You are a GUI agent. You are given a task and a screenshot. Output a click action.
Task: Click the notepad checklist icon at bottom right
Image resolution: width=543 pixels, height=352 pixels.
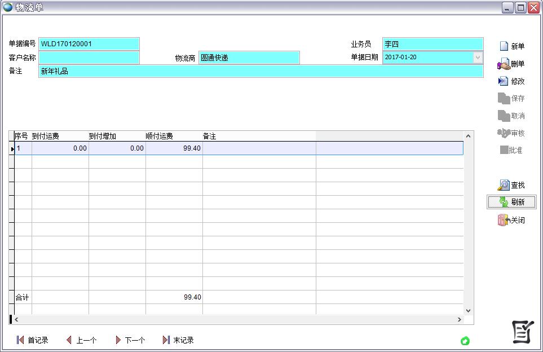(x=522, y=332)
